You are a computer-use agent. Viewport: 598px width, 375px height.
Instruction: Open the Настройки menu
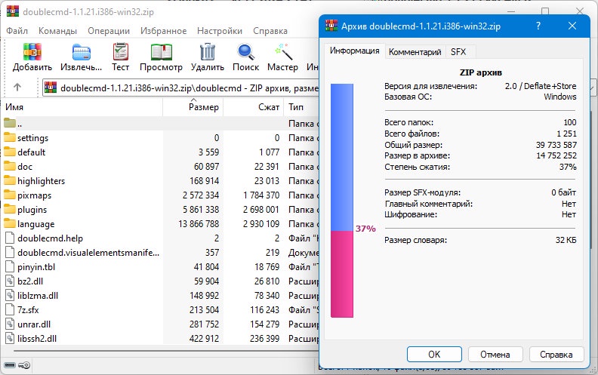tap(220, 31)
